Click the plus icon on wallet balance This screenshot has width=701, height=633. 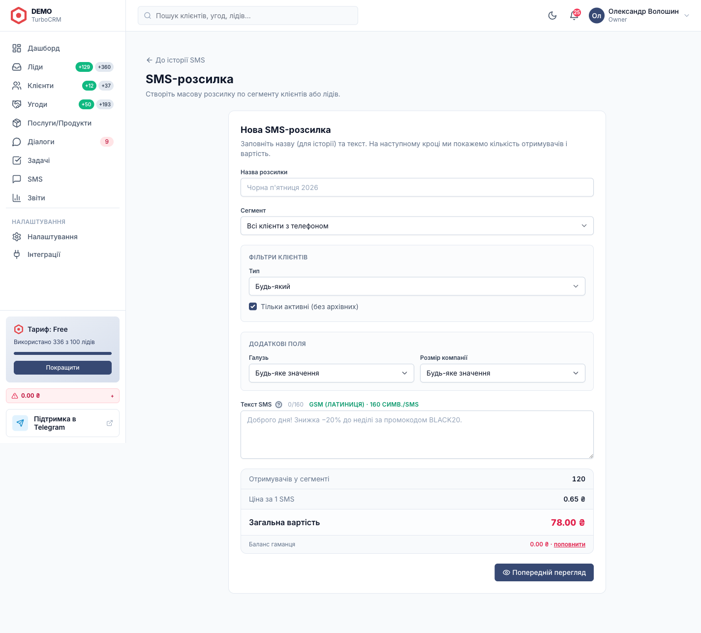click(x=112, y=396)
